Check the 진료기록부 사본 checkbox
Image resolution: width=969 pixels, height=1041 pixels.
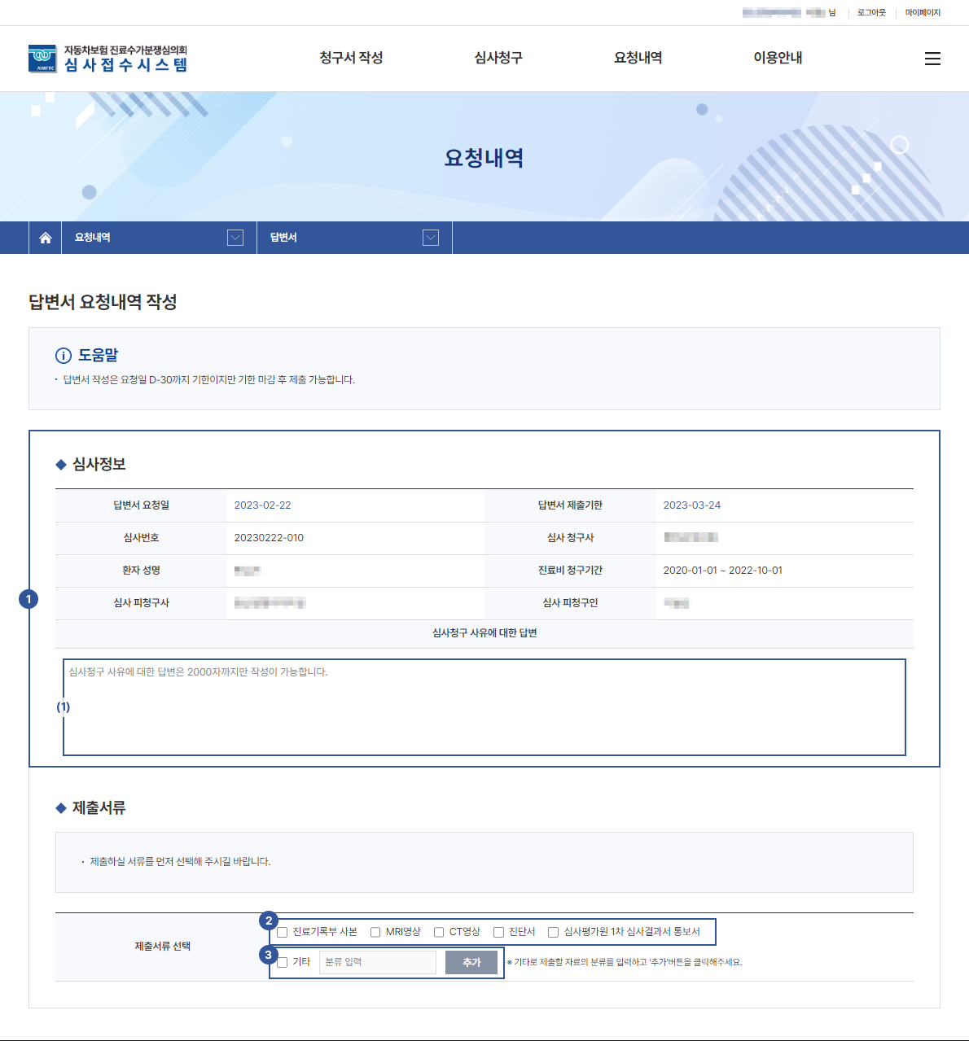click(283, 932)
